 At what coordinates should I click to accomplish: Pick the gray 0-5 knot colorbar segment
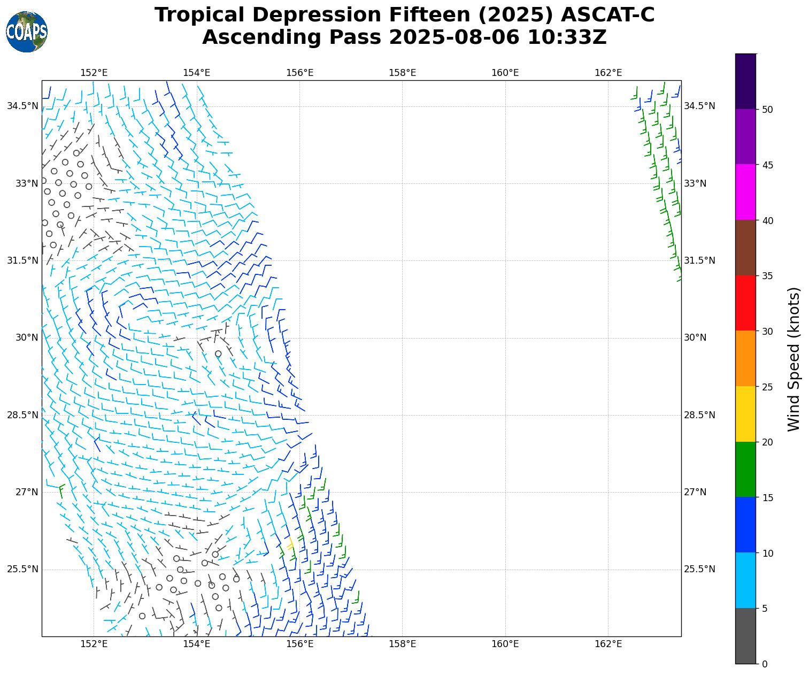pyautogui.click(x=745, y=636)
